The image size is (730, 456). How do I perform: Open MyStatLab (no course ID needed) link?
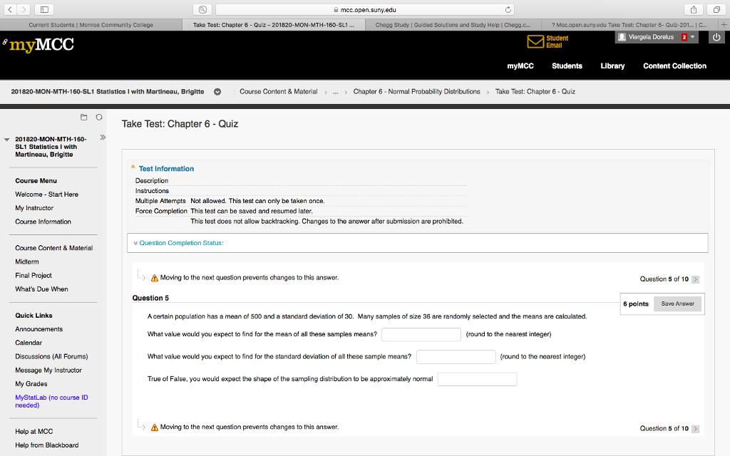pos(51,401)
